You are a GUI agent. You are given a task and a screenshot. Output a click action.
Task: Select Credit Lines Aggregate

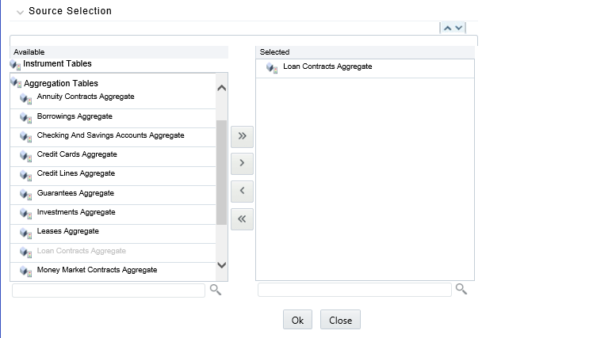pyautogui.click(x=76, y=173)
